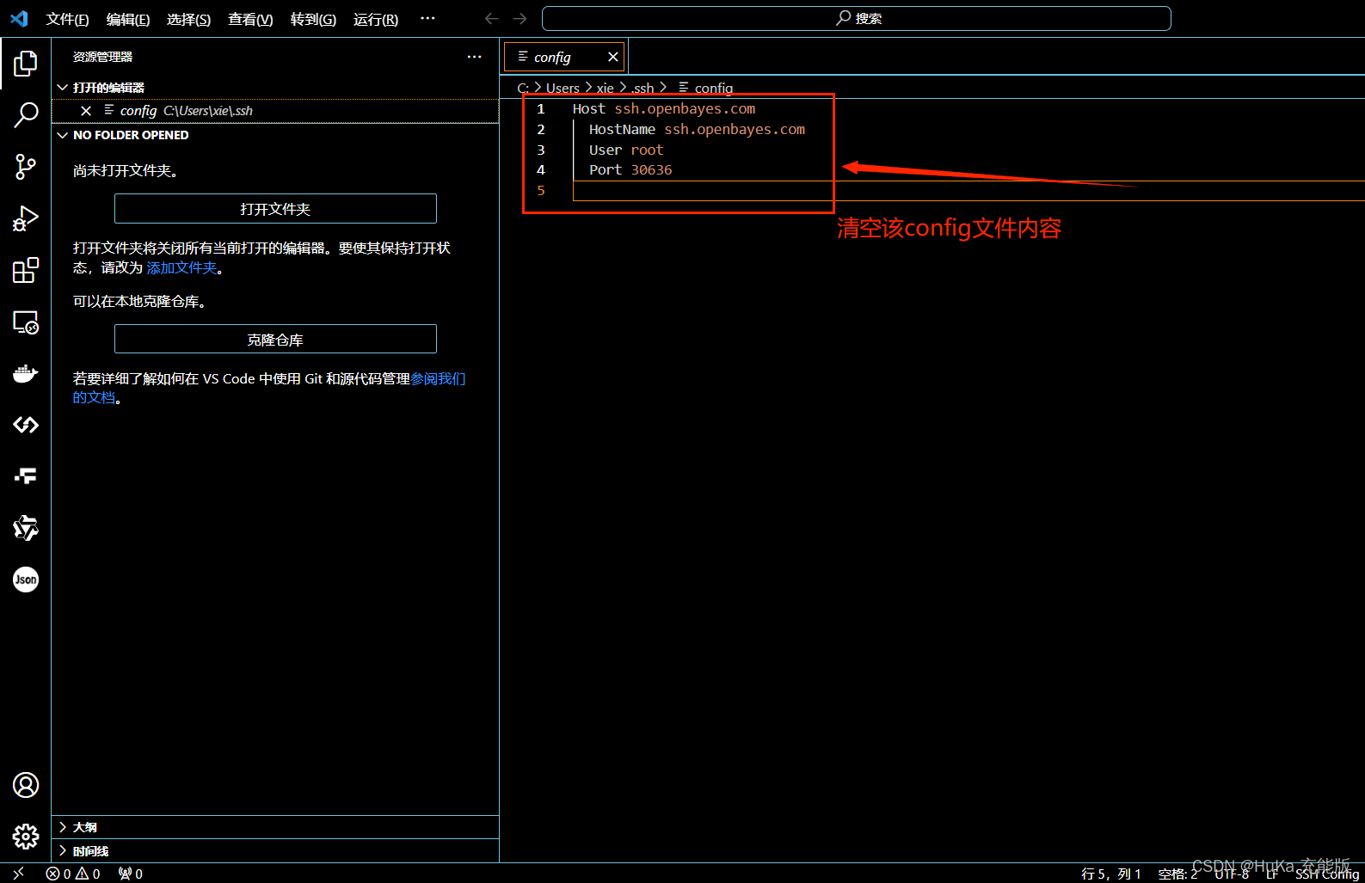
Task: Open the Json extension view
Action: pyautogui.click(x=26, y=579)
